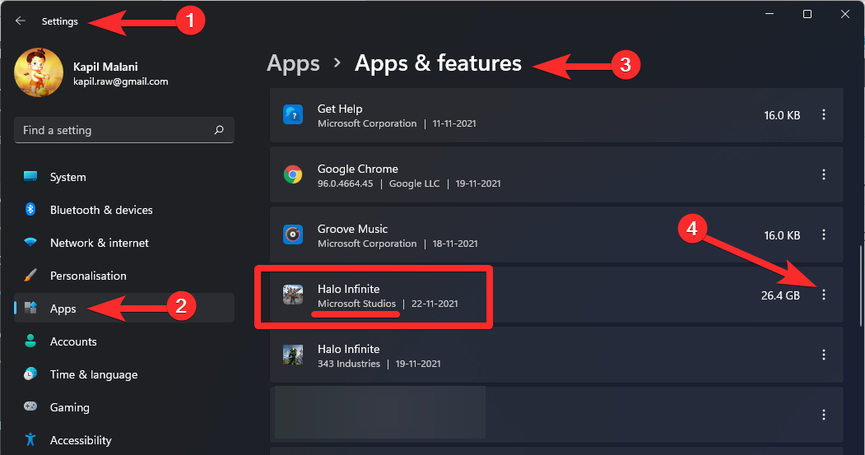Open the Personalisation section

(88, 276)
